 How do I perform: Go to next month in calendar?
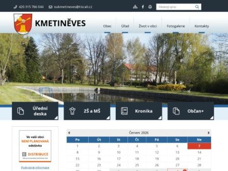(x=208, y=133)
